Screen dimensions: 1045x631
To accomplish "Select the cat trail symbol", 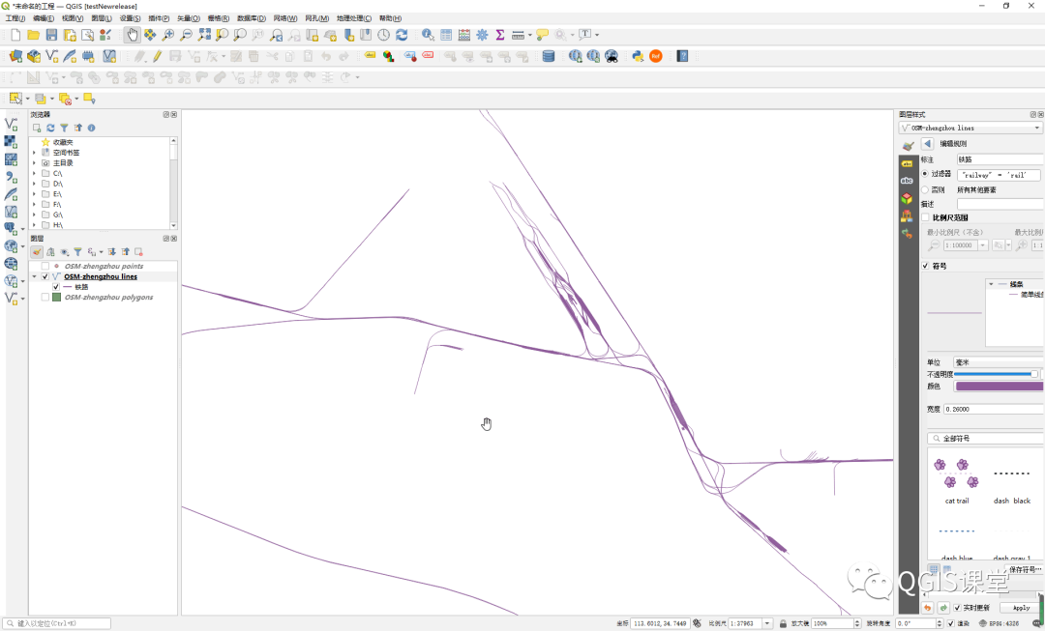I will pyautogui.click(x=956, y=480).
